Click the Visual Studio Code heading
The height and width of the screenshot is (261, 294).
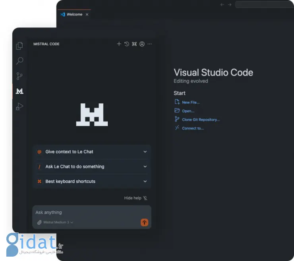point(213,73)
